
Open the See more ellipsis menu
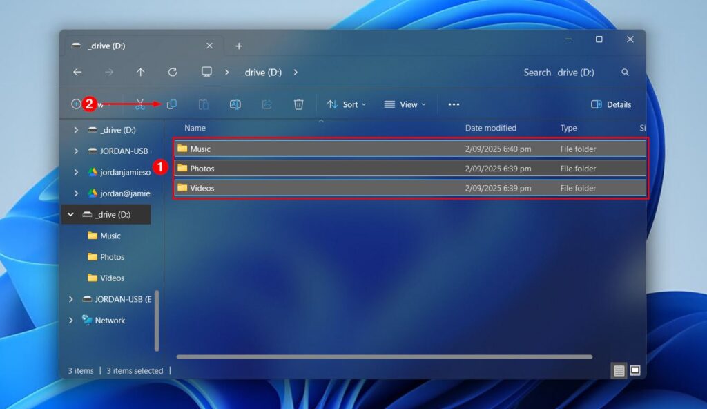click(x=454, y=104)
